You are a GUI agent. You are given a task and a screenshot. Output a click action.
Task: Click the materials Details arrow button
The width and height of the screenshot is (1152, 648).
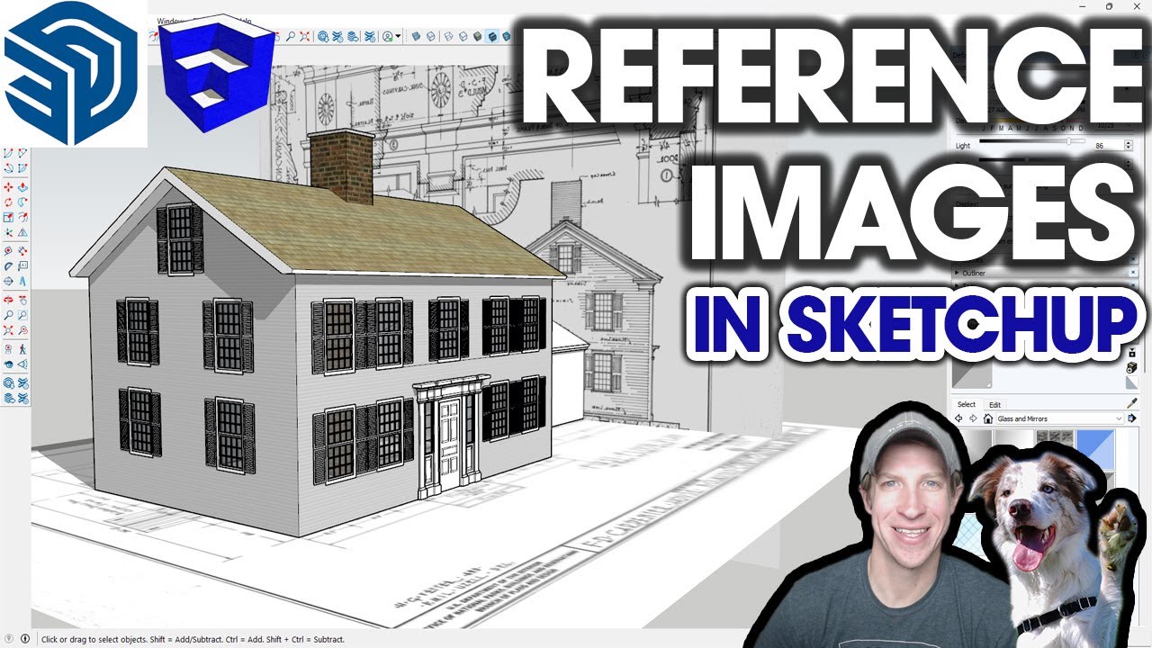click(1131, 418)
